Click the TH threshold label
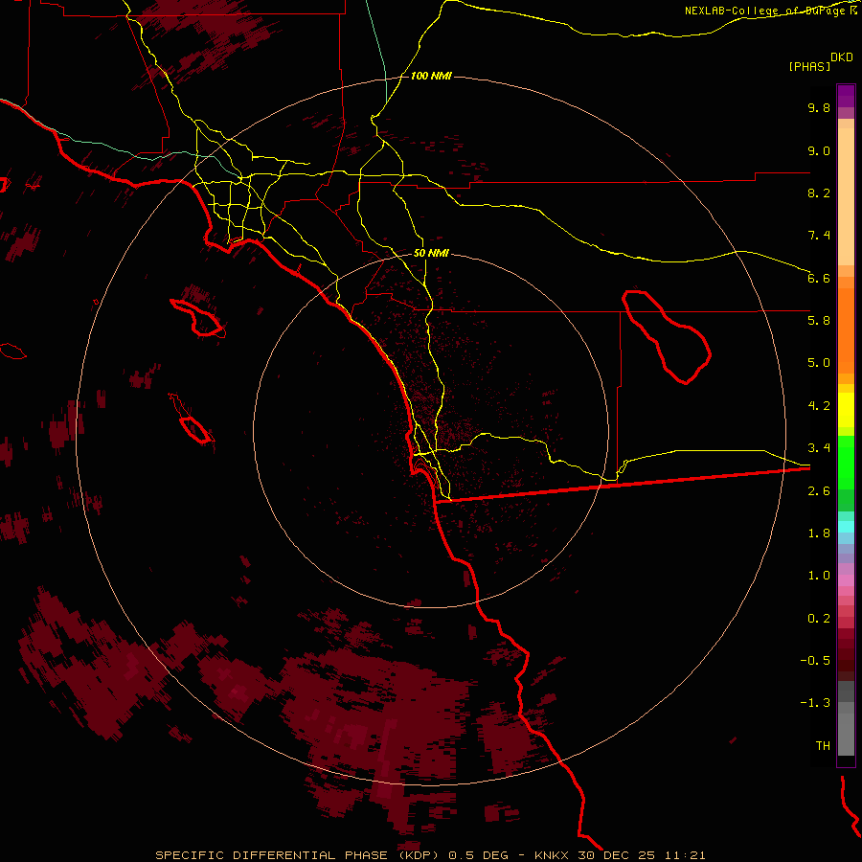 pyautogui.click(x=823, y=746)
